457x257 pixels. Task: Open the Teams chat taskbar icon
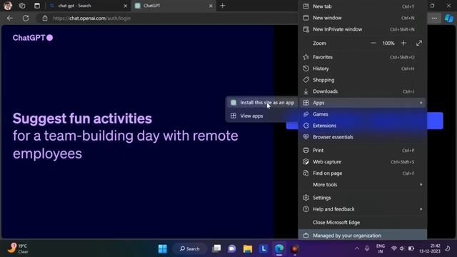(232, 248)
